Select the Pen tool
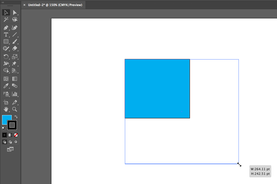Viewport: 277px width, 184px height. click(x=6, y=28)
